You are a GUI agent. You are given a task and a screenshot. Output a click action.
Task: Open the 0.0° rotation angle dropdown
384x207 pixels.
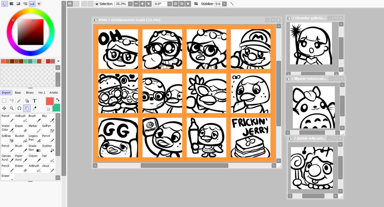pos(169,4)
